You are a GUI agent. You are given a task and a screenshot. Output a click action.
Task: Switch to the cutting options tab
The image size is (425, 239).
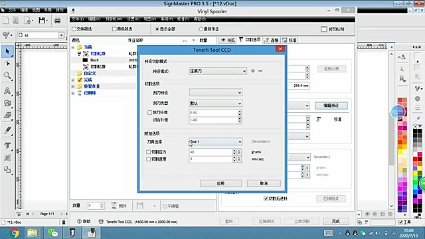point(250,40)
